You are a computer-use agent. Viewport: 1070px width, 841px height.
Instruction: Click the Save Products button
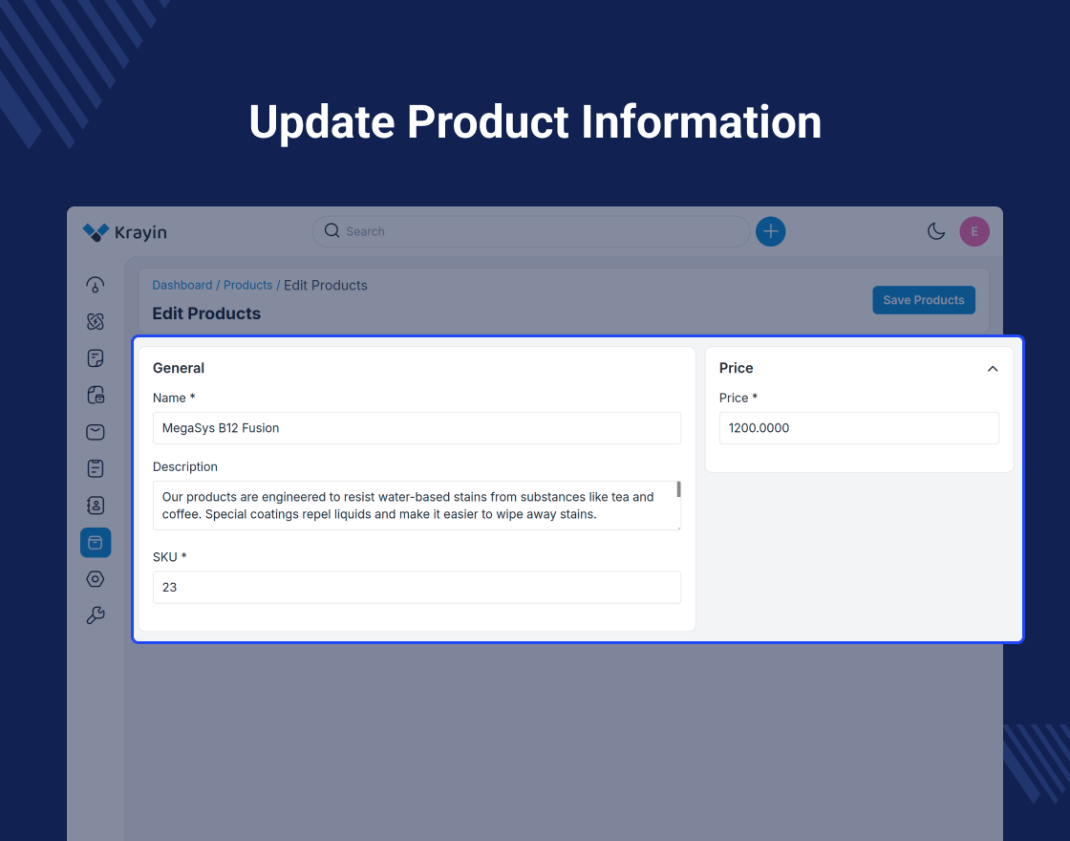(x=923, y=300)
